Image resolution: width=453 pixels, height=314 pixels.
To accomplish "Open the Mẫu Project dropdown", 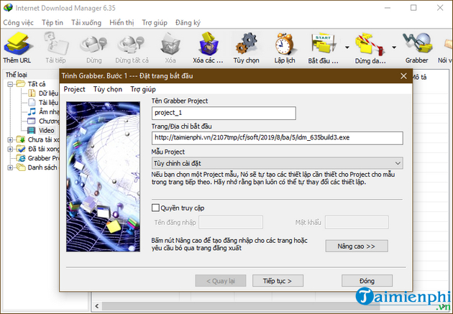I will coord(277,163).
